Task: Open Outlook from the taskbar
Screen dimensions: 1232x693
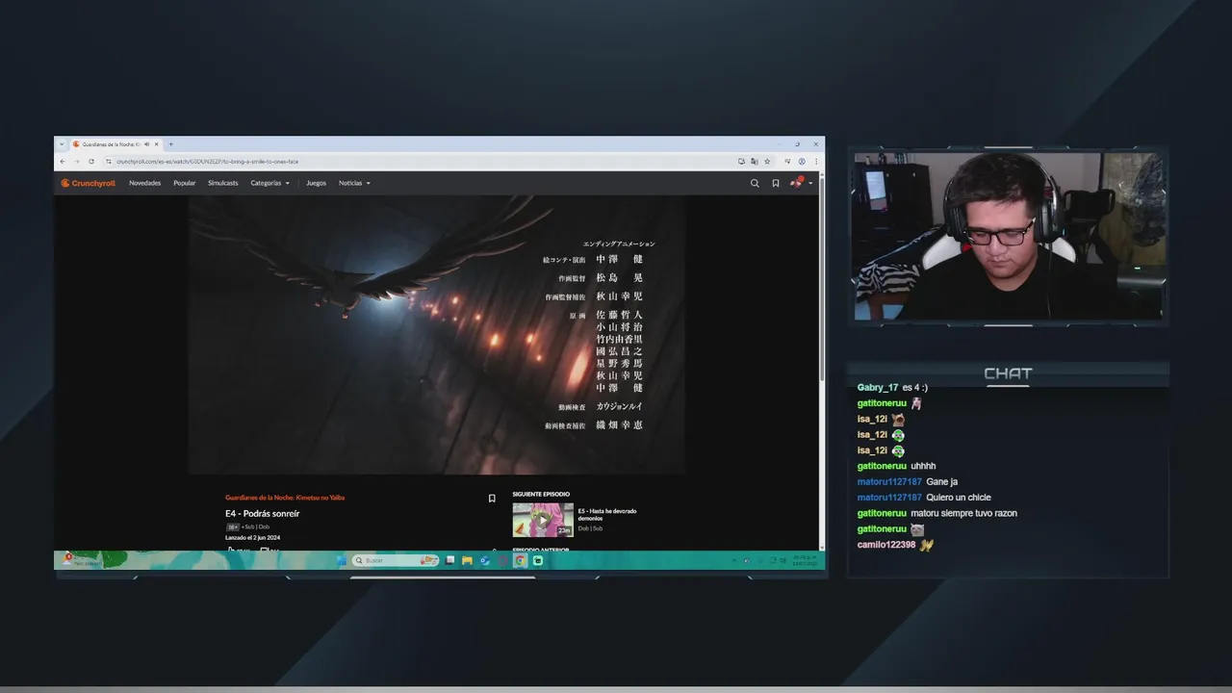Action: [x=485, y=560]
